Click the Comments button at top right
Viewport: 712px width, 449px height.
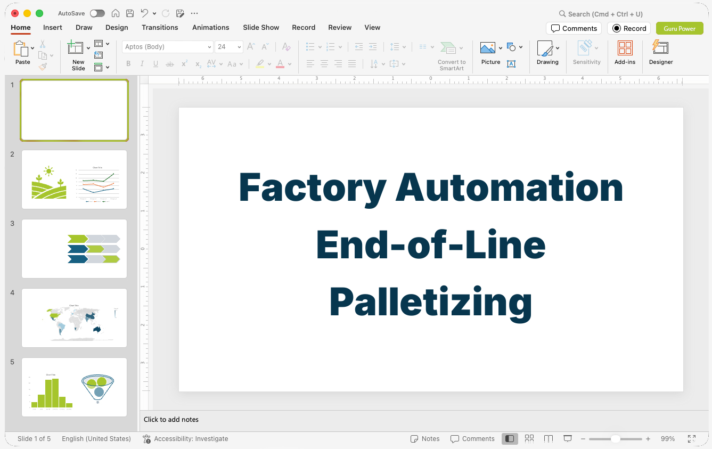click(574, 28)
